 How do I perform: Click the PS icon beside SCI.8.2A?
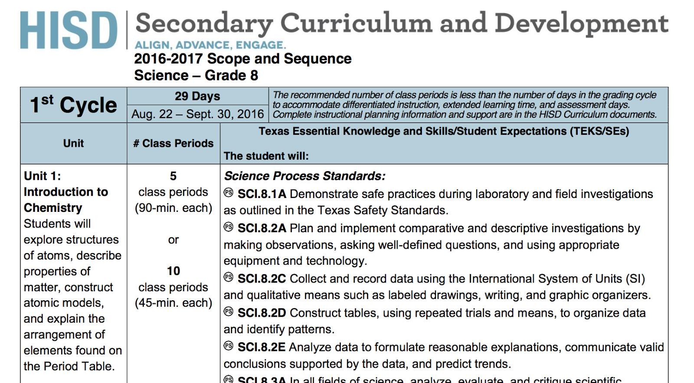pos(229,227)
